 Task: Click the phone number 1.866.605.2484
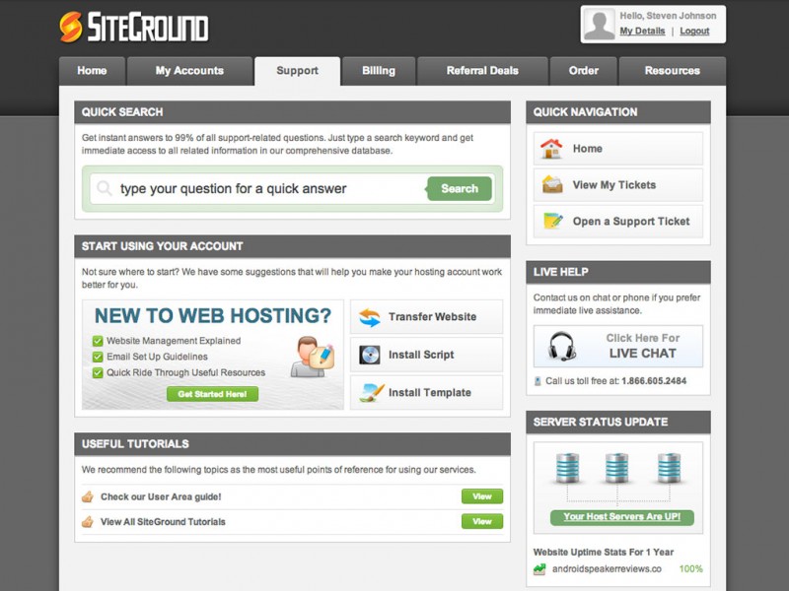pyautogui.click(x=654, y=381)
